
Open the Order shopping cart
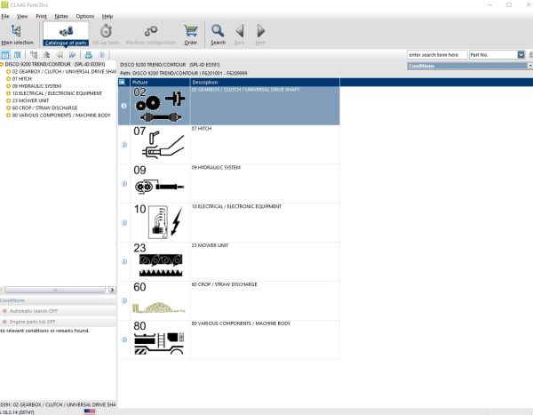tap(191, 35)
